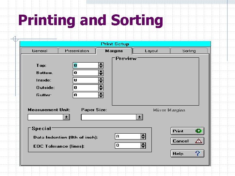The height and width of the screenshot is (176, 235).
Task: Click the Preview pane area
Action: pos(156,82)
